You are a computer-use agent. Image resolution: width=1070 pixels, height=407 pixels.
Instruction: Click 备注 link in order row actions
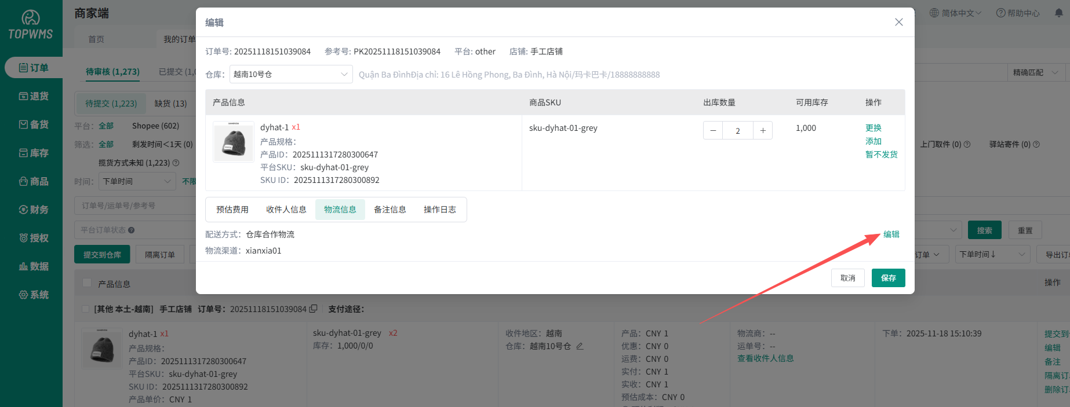tap(1053, 362)
